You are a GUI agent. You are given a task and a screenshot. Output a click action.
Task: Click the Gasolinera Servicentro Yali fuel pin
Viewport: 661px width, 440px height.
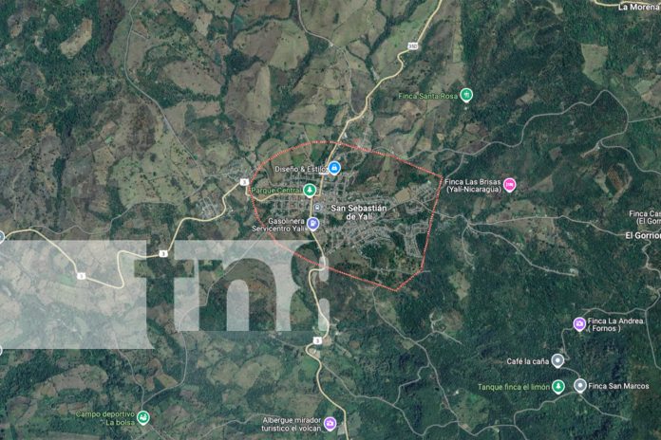pos(312,223)
